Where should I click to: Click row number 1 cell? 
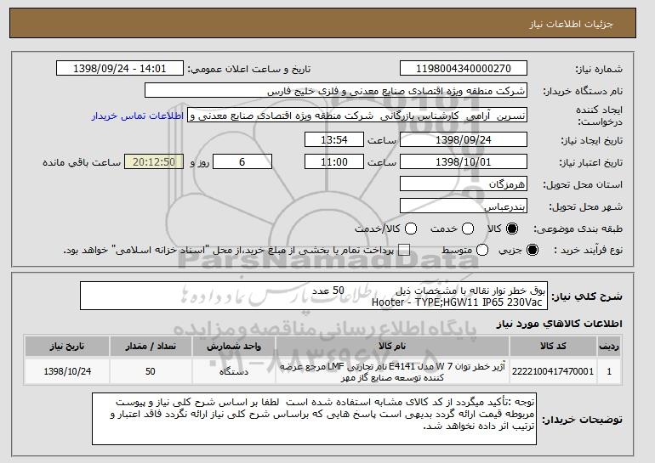point(609,371)
